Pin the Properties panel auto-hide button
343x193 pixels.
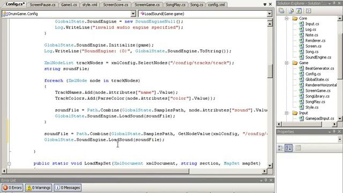pyautogui.click(x=334, y=131)
